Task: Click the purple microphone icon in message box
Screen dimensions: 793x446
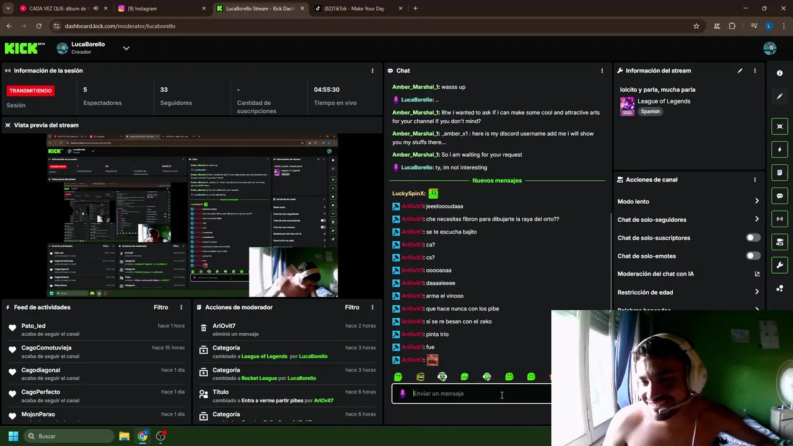Action: click(403, 393)
